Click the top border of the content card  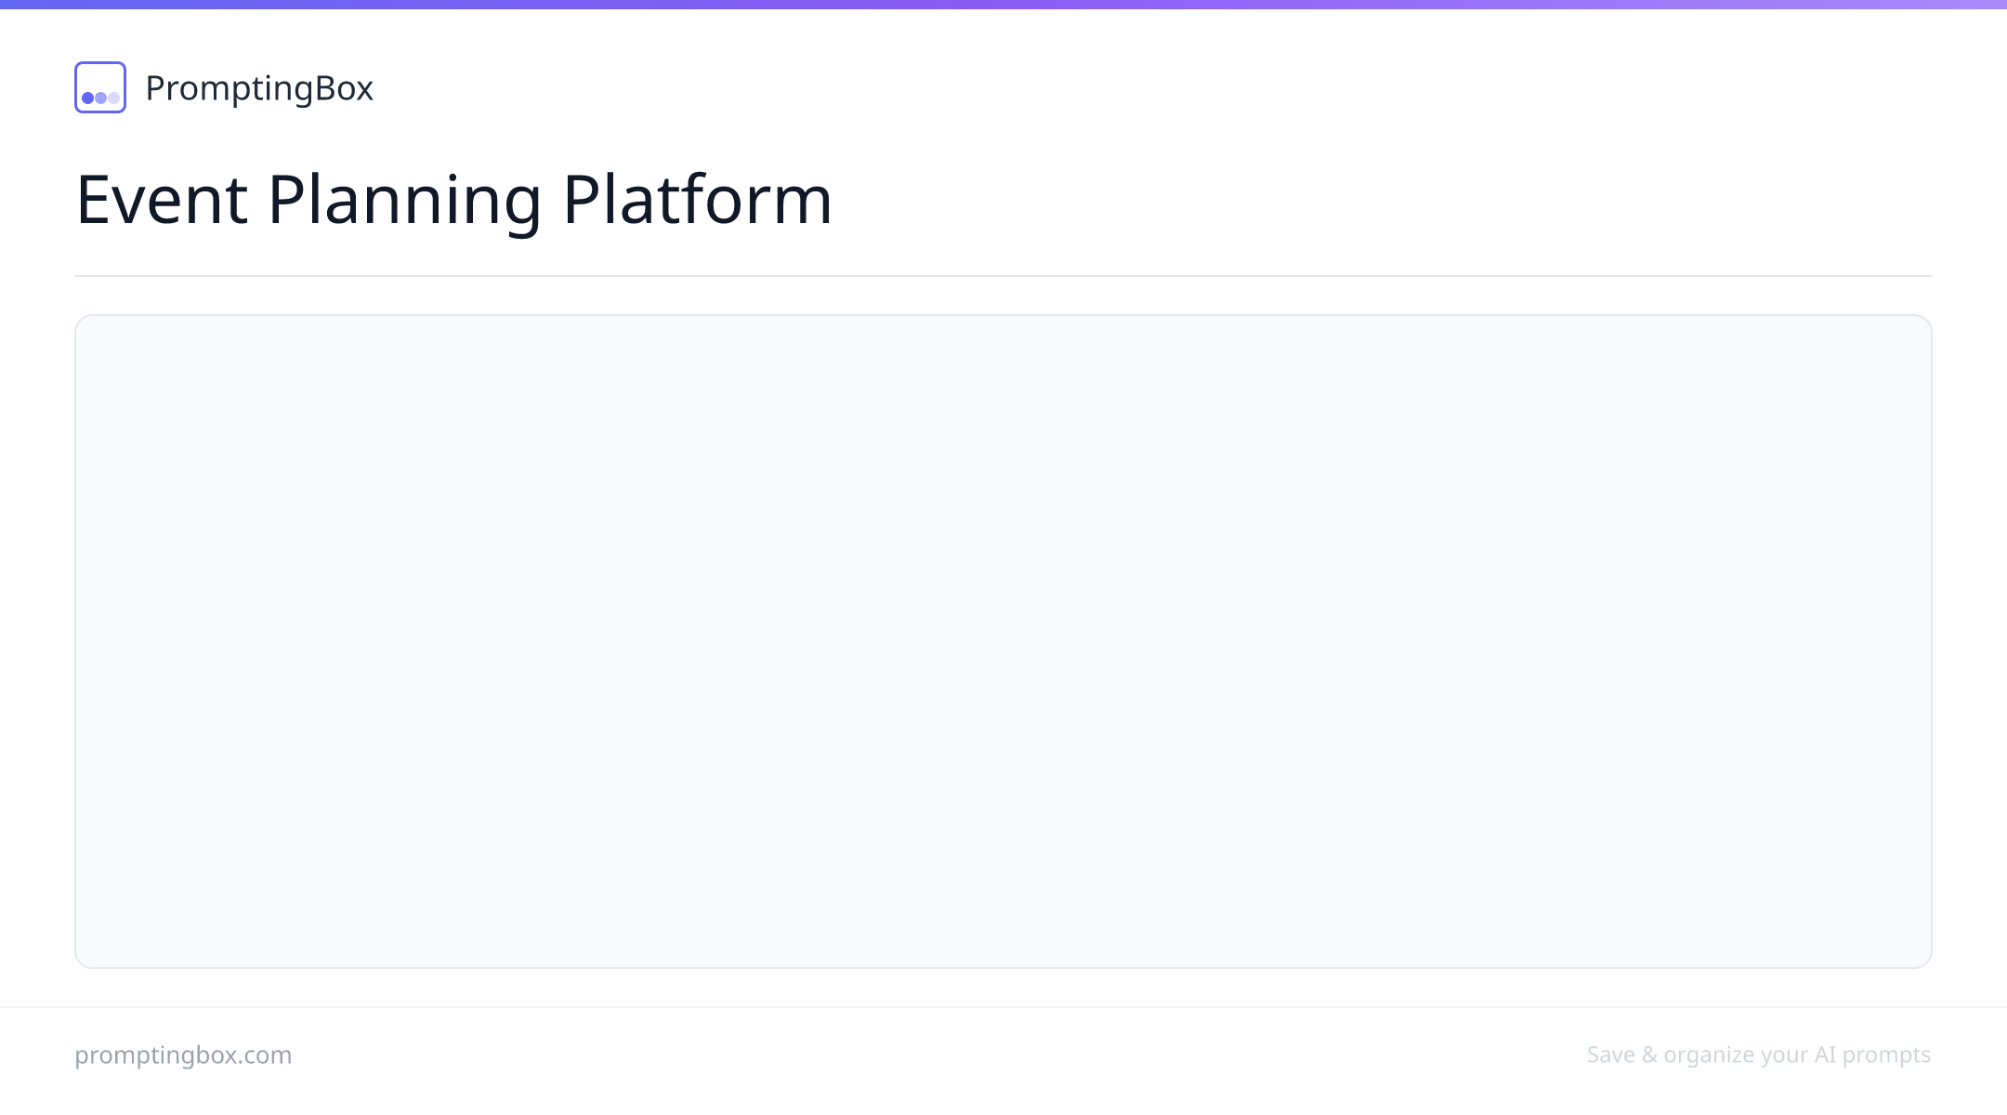[x=1003, y=315]
